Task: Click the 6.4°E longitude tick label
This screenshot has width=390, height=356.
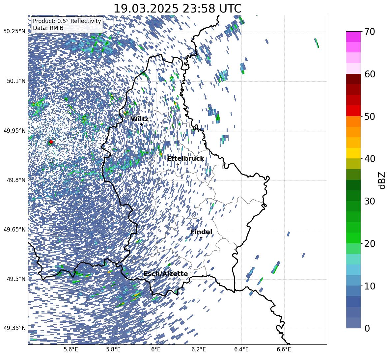Action: pos(241,349)
